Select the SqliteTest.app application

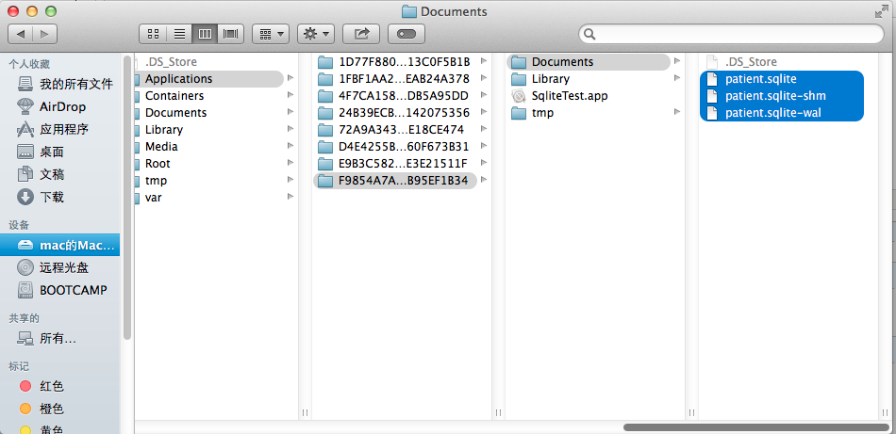point(559,96)
